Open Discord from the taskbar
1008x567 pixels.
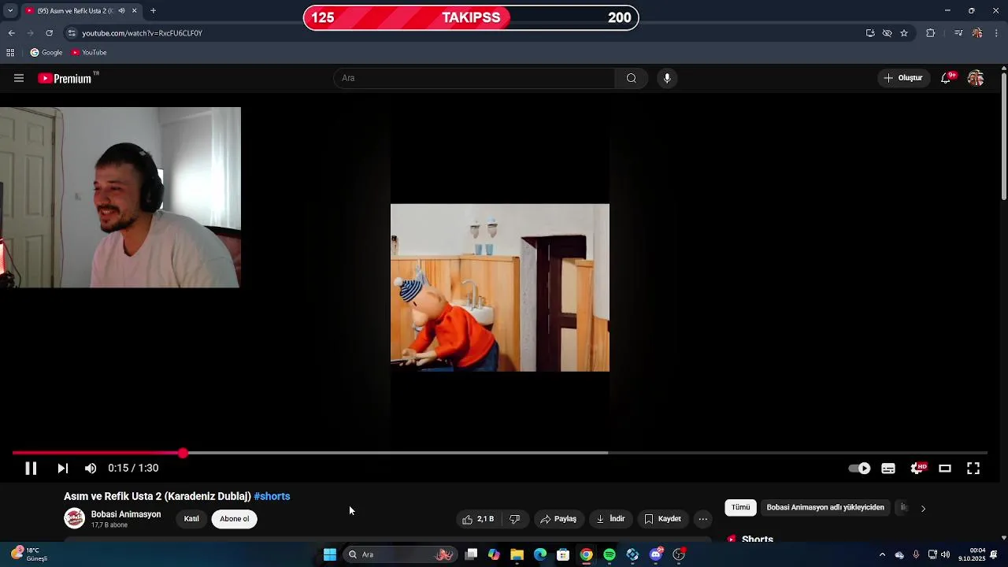(656, 554)
